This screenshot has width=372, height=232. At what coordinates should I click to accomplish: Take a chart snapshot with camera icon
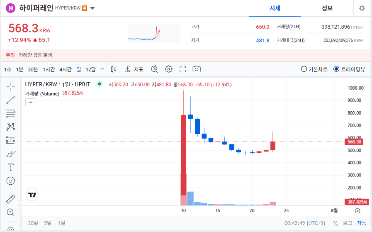[197, 69]
